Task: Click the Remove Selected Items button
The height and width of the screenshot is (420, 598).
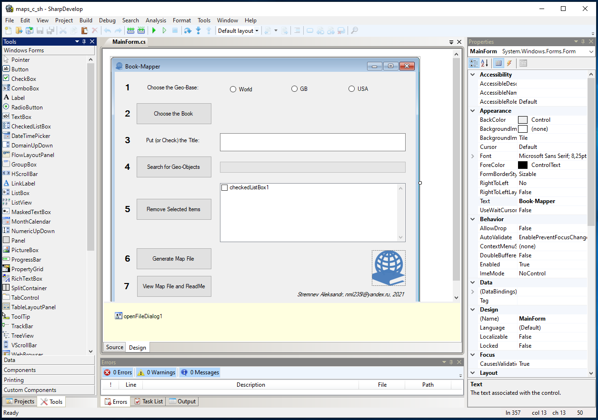Action: pyautogui.click(x=174, y=209)
